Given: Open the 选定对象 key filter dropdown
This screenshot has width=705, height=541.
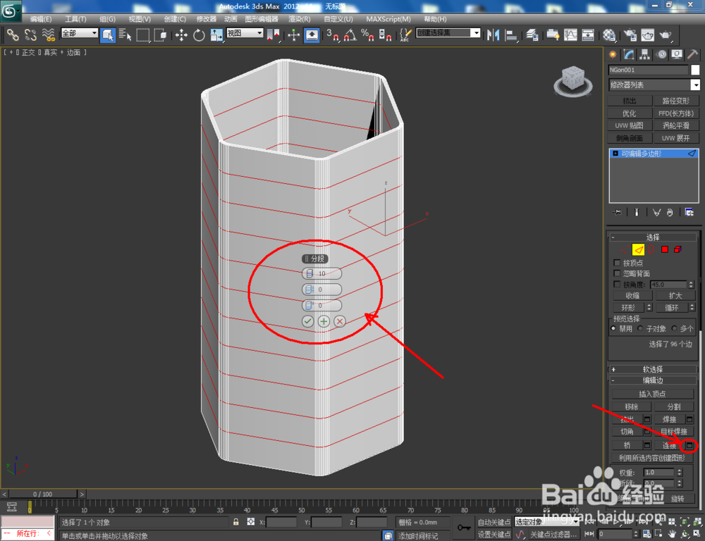Looking at the screenshot, I should tap(546, 522).
